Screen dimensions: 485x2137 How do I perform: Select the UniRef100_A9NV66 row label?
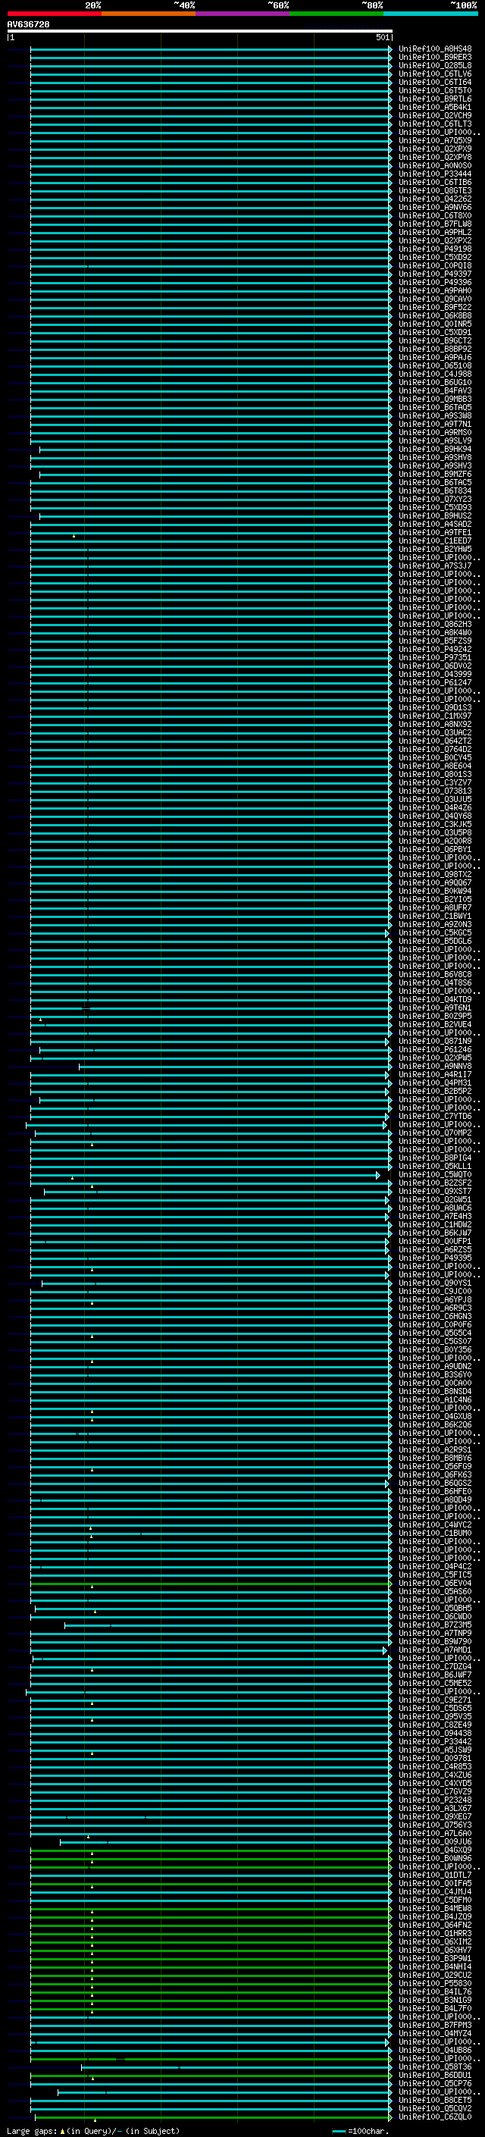point(435,208)
